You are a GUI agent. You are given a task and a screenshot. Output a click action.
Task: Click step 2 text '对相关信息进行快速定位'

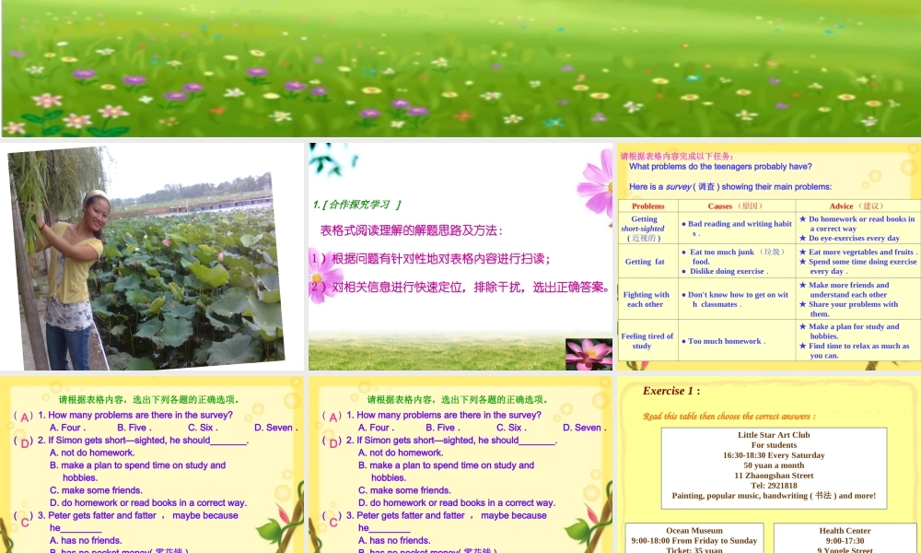[x=399, y=287]
